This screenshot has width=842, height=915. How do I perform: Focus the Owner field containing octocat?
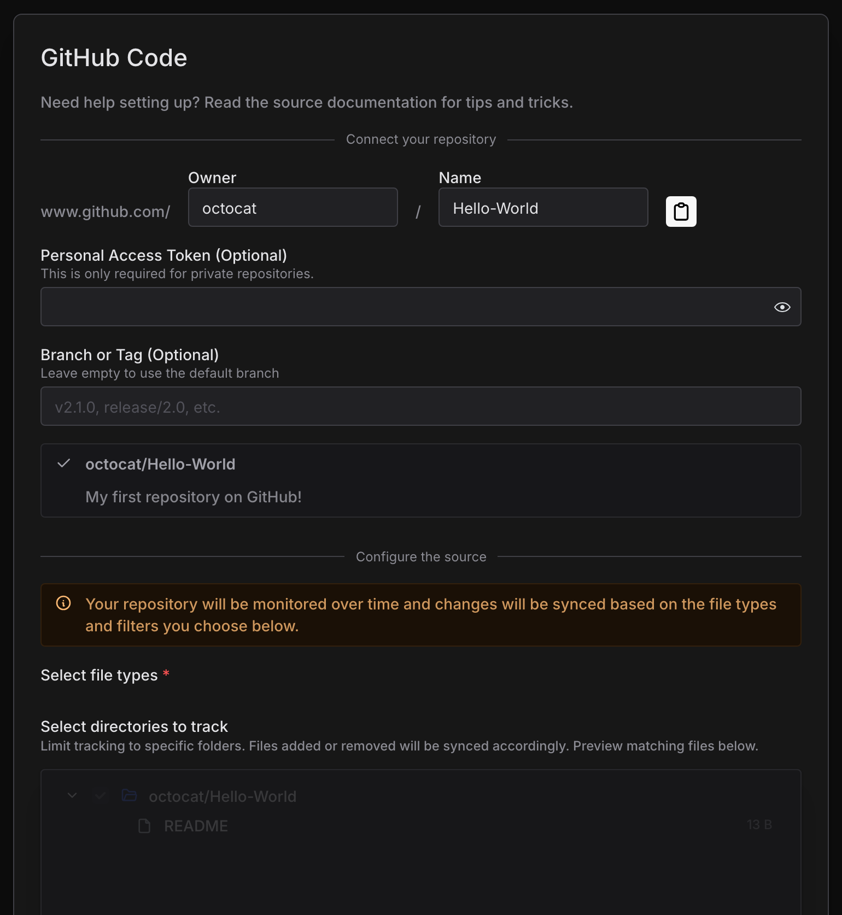[293, 207]
